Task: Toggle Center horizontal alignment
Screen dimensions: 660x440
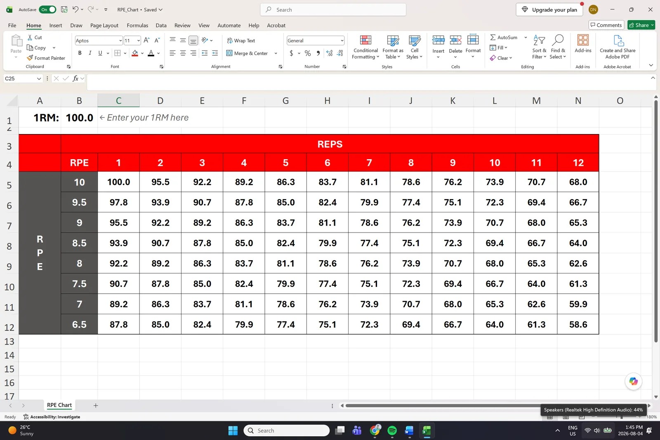Action: [x=183, y=53]
